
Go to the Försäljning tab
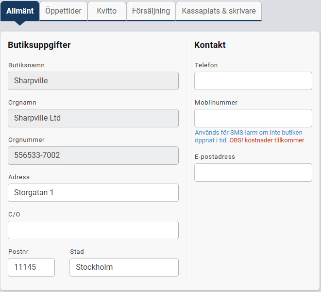tap(151, 11)
